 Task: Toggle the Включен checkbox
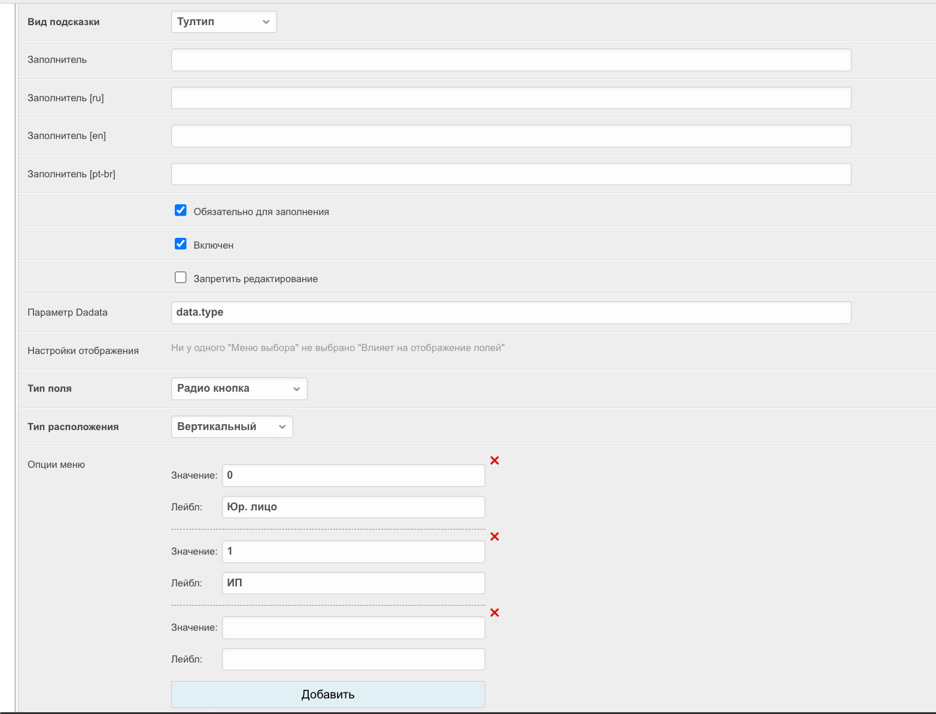click(x=181, y=244)
